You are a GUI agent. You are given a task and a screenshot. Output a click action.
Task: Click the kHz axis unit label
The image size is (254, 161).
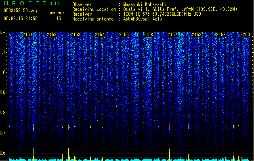(x=4, y=33)
